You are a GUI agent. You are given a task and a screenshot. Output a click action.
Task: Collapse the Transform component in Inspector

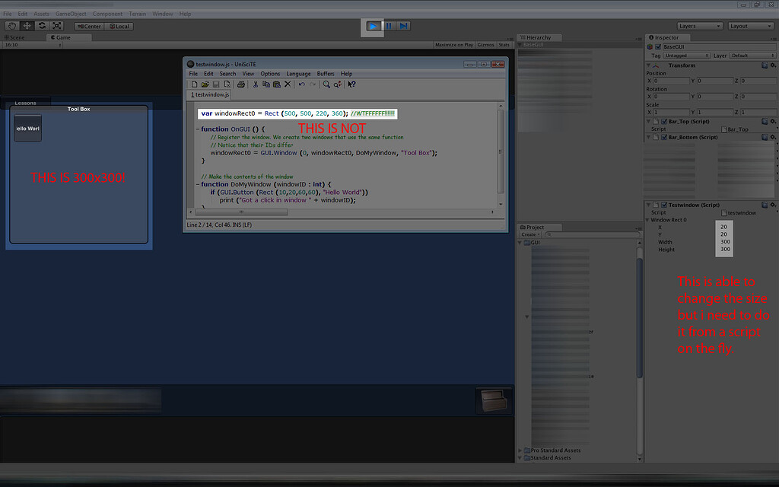tap(648, 65)
